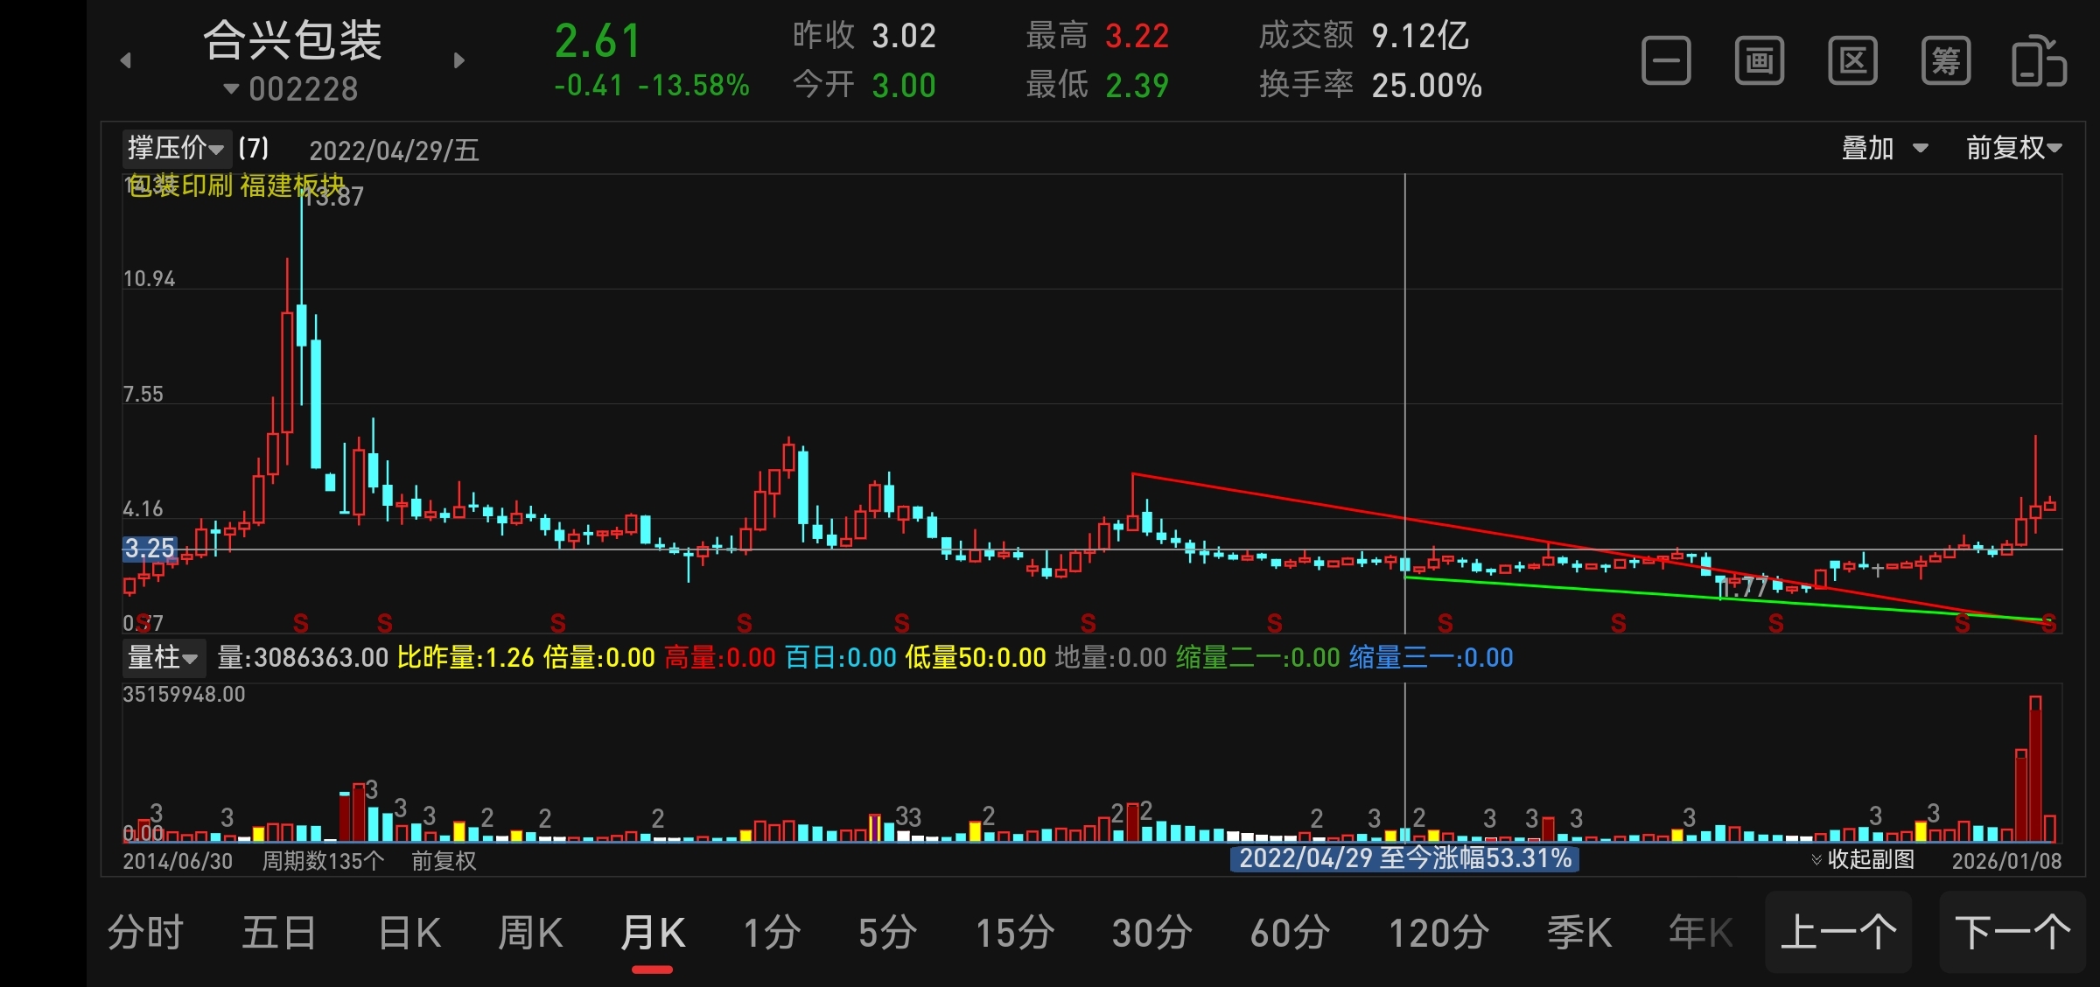Collapse the sub-chart with 收起副图
Image resolution: width=2100 pixels, height=987 pixels.
coord(1862,859)
